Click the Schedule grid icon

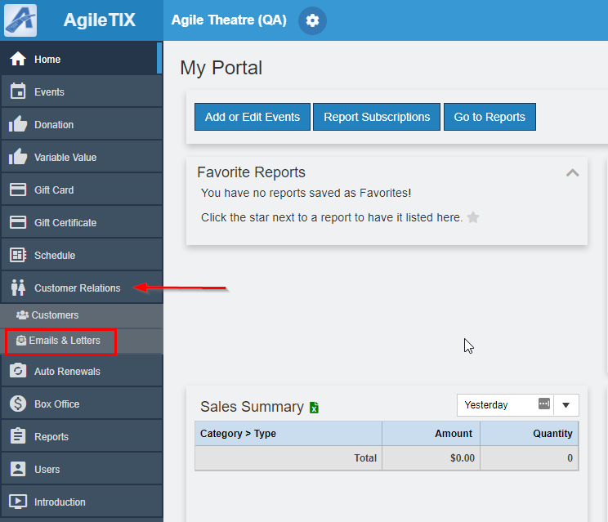pyautogui.click(x=18, y=255)
